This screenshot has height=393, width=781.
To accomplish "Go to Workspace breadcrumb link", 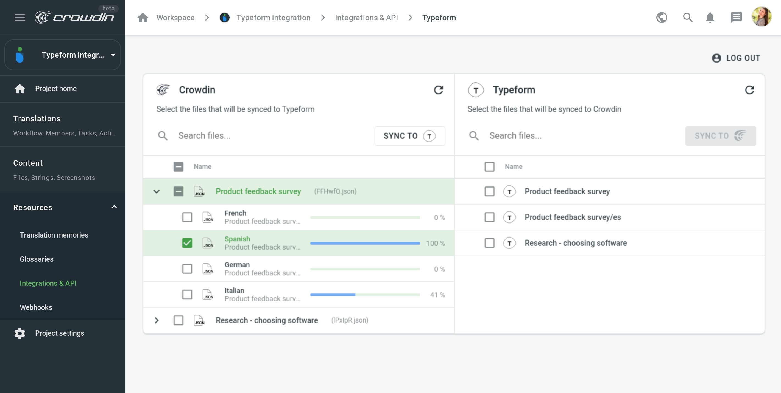I will tap(175, 18).
